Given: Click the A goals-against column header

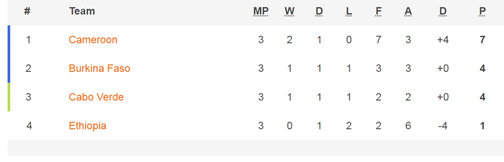Looking at the screenshot, I should click(408, 11).
